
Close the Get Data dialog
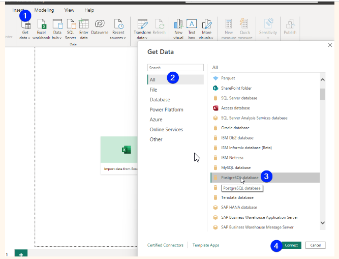pos(330,45)
